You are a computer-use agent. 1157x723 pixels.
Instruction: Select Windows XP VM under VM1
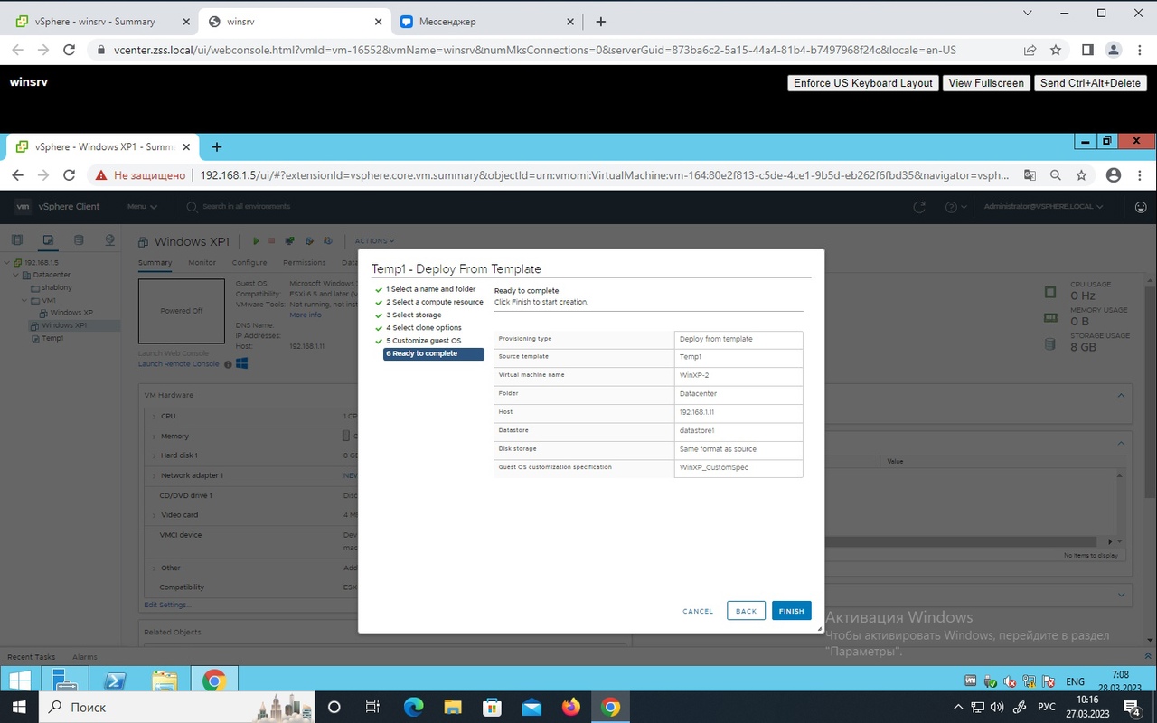[x=66, y=313]
